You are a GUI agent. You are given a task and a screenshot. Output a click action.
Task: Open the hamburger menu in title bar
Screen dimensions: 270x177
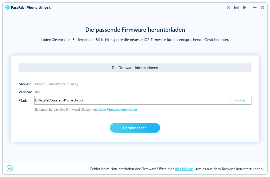(x=244, y=8)
